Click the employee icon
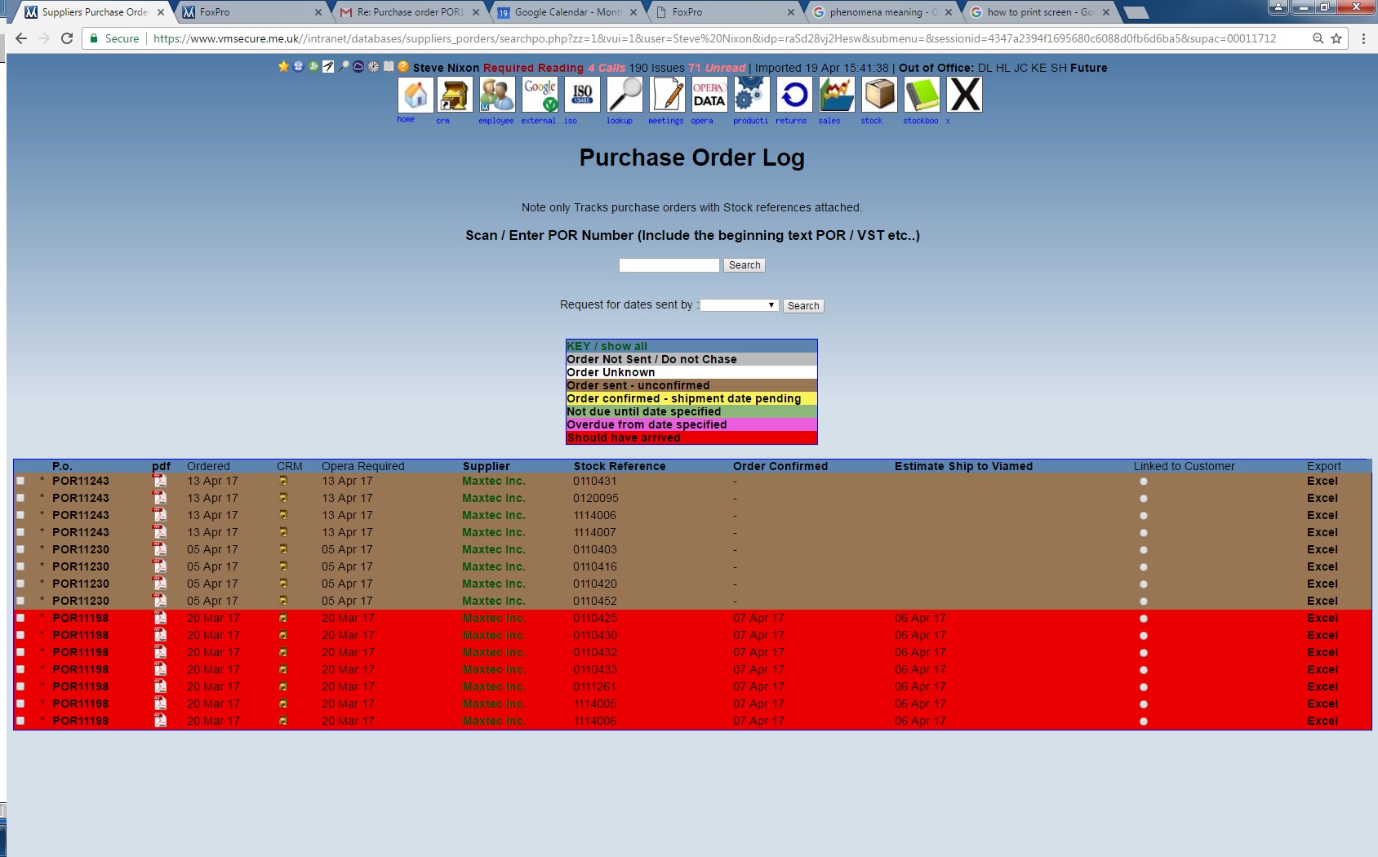 496,95
